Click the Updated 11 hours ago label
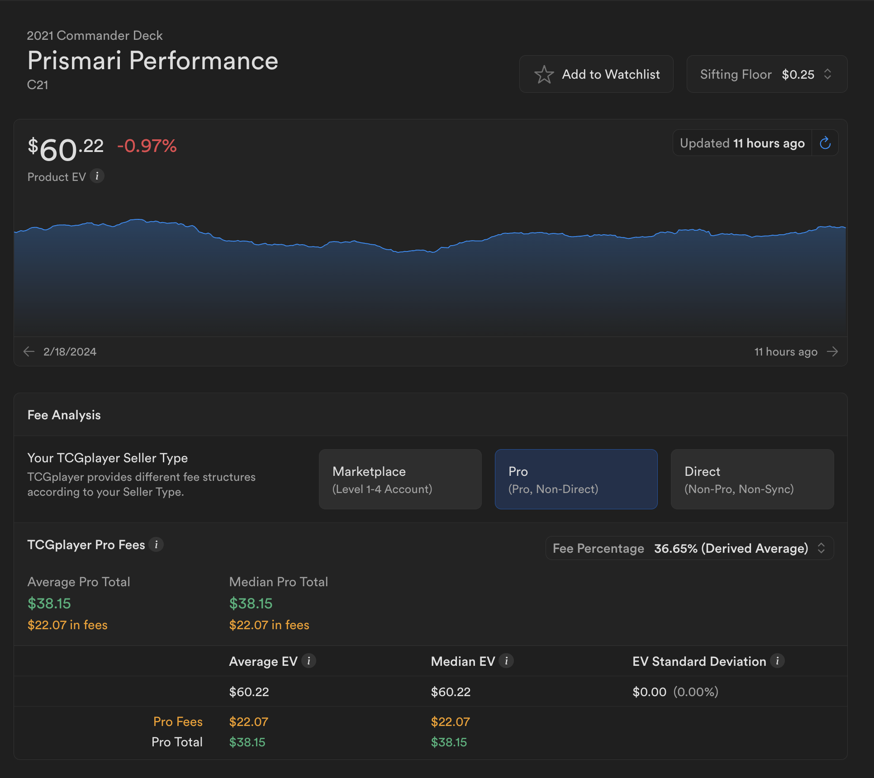874x778 pixels. click(742, 143)
